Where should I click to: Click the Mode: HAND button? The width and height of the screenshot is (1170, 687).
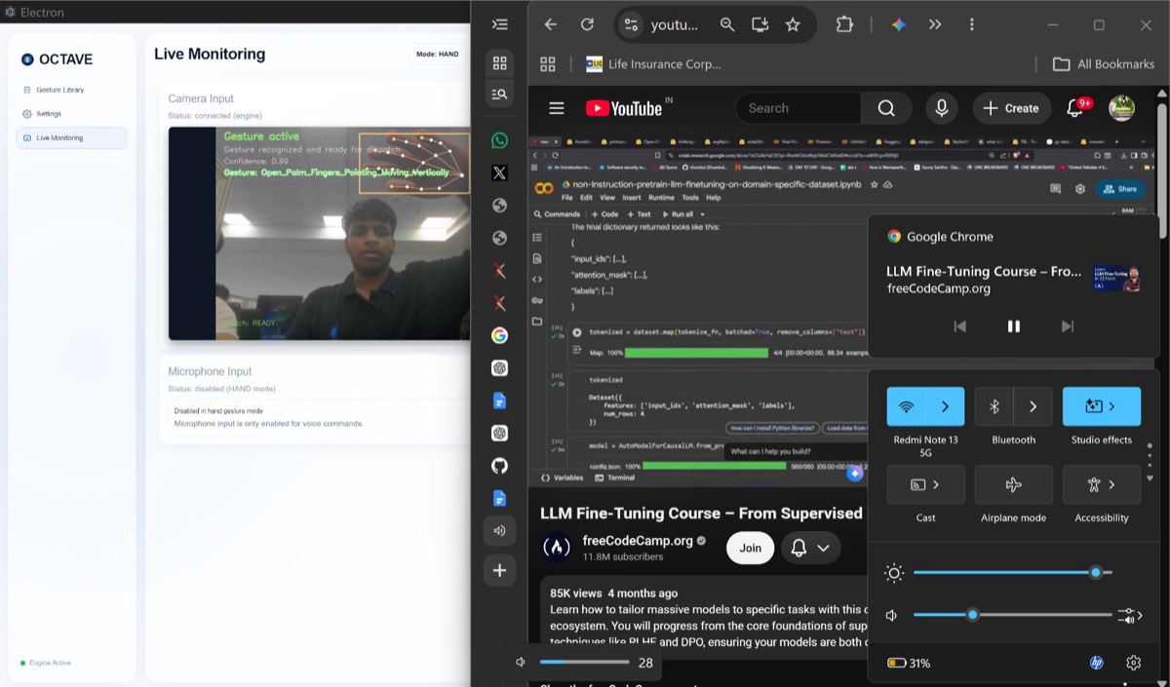pos(437,55)
